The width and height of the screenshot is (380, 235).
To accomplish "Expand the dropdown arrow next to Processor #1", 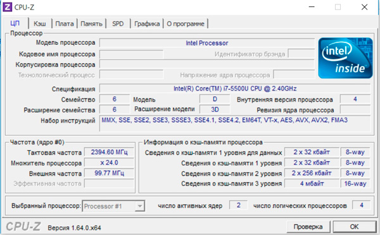I will 140,206.
